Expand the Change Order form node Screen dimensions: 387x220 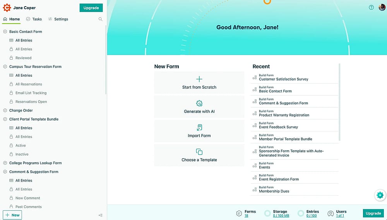tap(5, 110)
